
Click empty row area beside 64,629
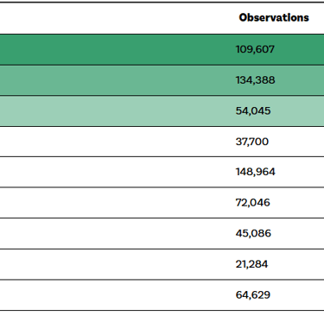pos(115,295)
